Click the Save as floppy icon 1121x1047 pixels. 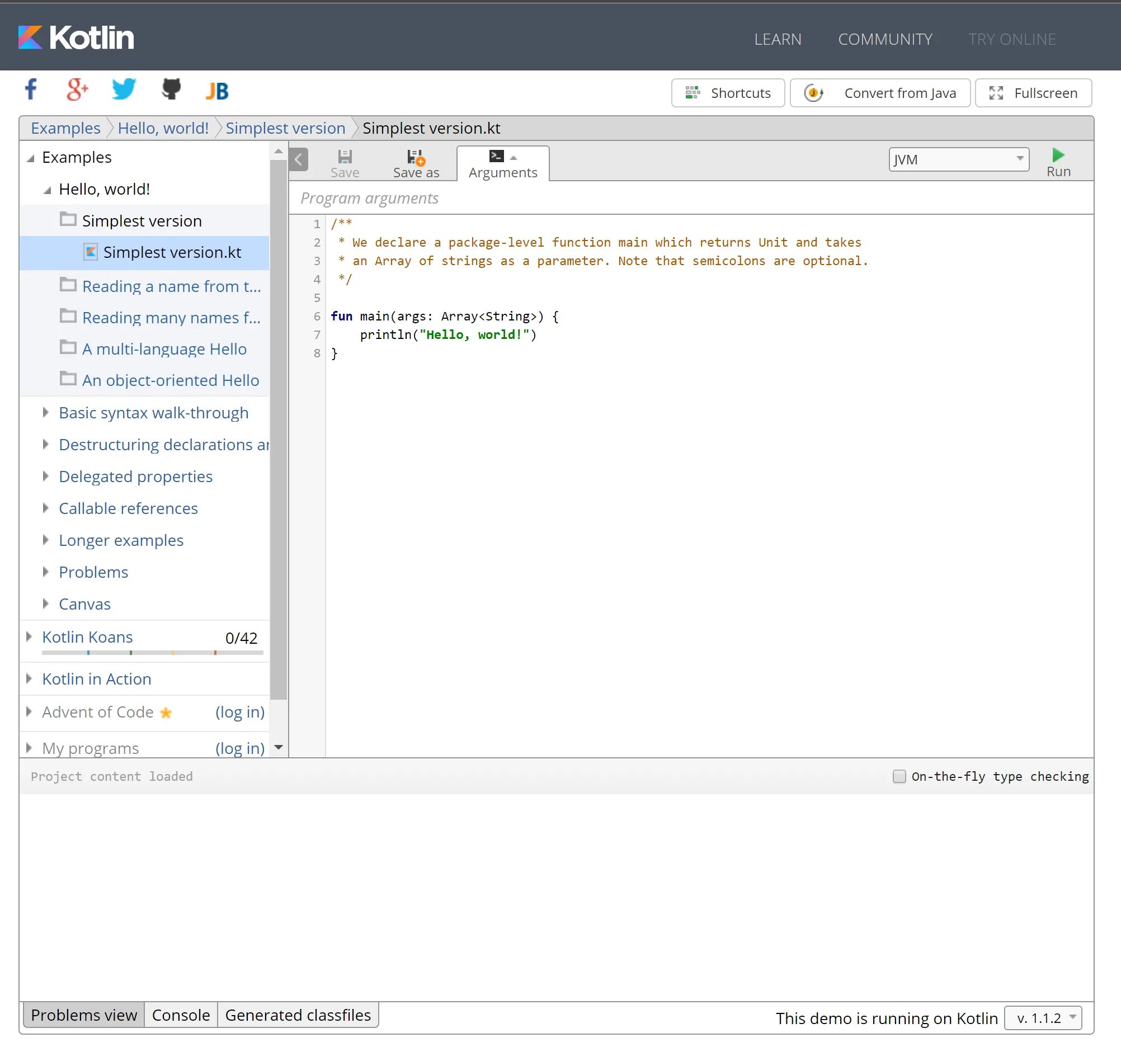[416, 157]
